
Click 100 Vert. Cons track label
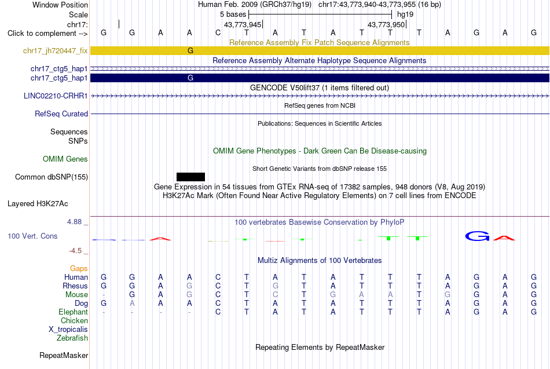(32, 236)
